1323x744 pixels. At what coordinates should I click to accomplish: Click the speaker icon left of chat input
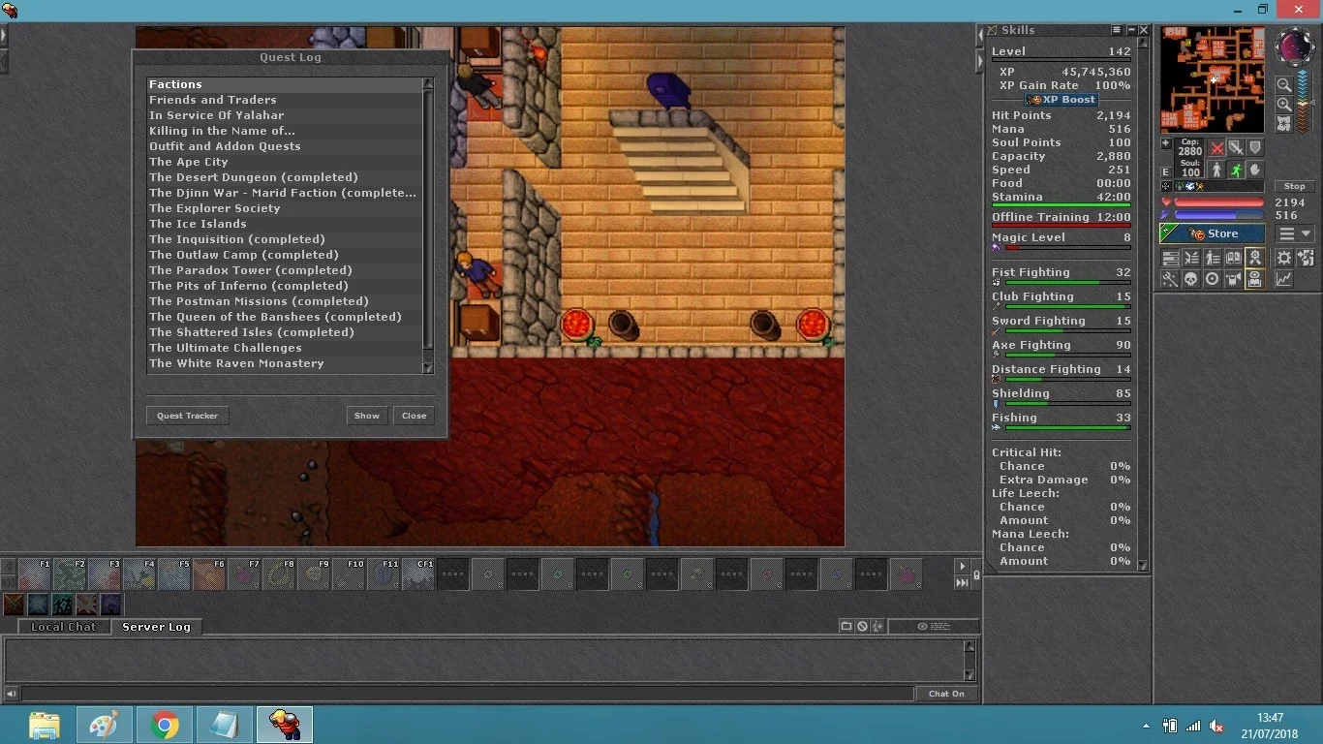click(x=11, y=694)
